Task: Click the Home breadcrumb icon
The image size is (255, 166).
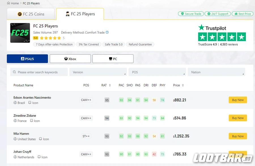Action: coord(8,3)
